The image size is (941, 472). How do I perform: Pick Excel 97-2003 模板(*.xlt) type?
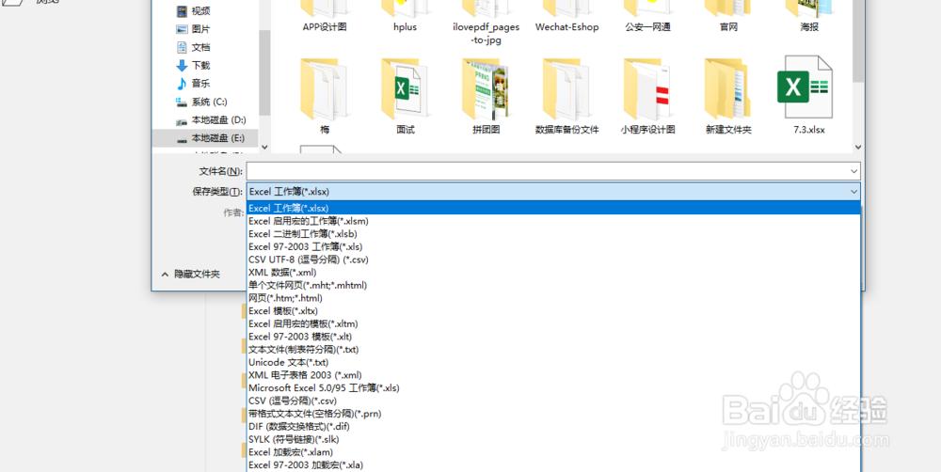coord(553,337)
